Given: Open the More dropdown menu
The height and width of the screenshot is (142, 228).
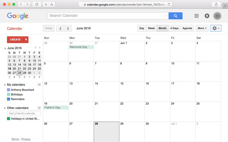Looking at the screenshot, I should (x=202, y=28).
